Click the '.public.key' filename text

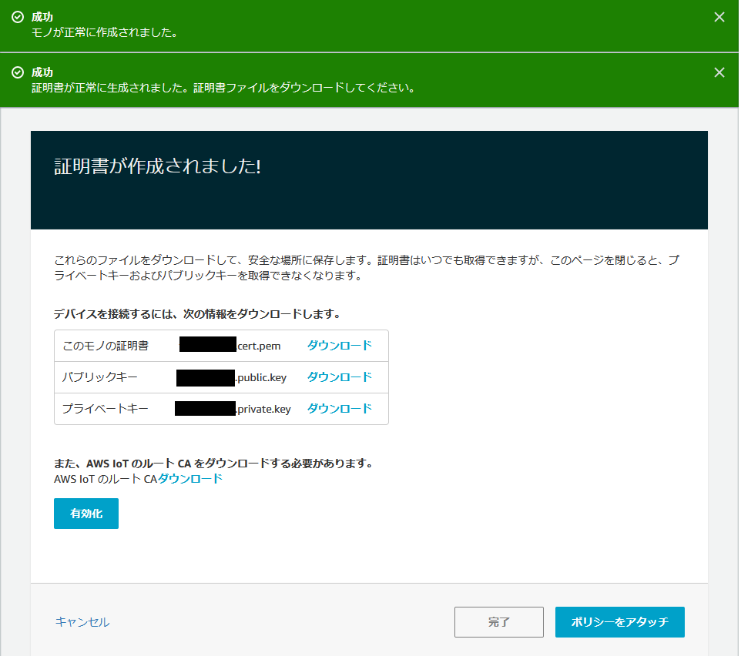(x=261, y=377)
